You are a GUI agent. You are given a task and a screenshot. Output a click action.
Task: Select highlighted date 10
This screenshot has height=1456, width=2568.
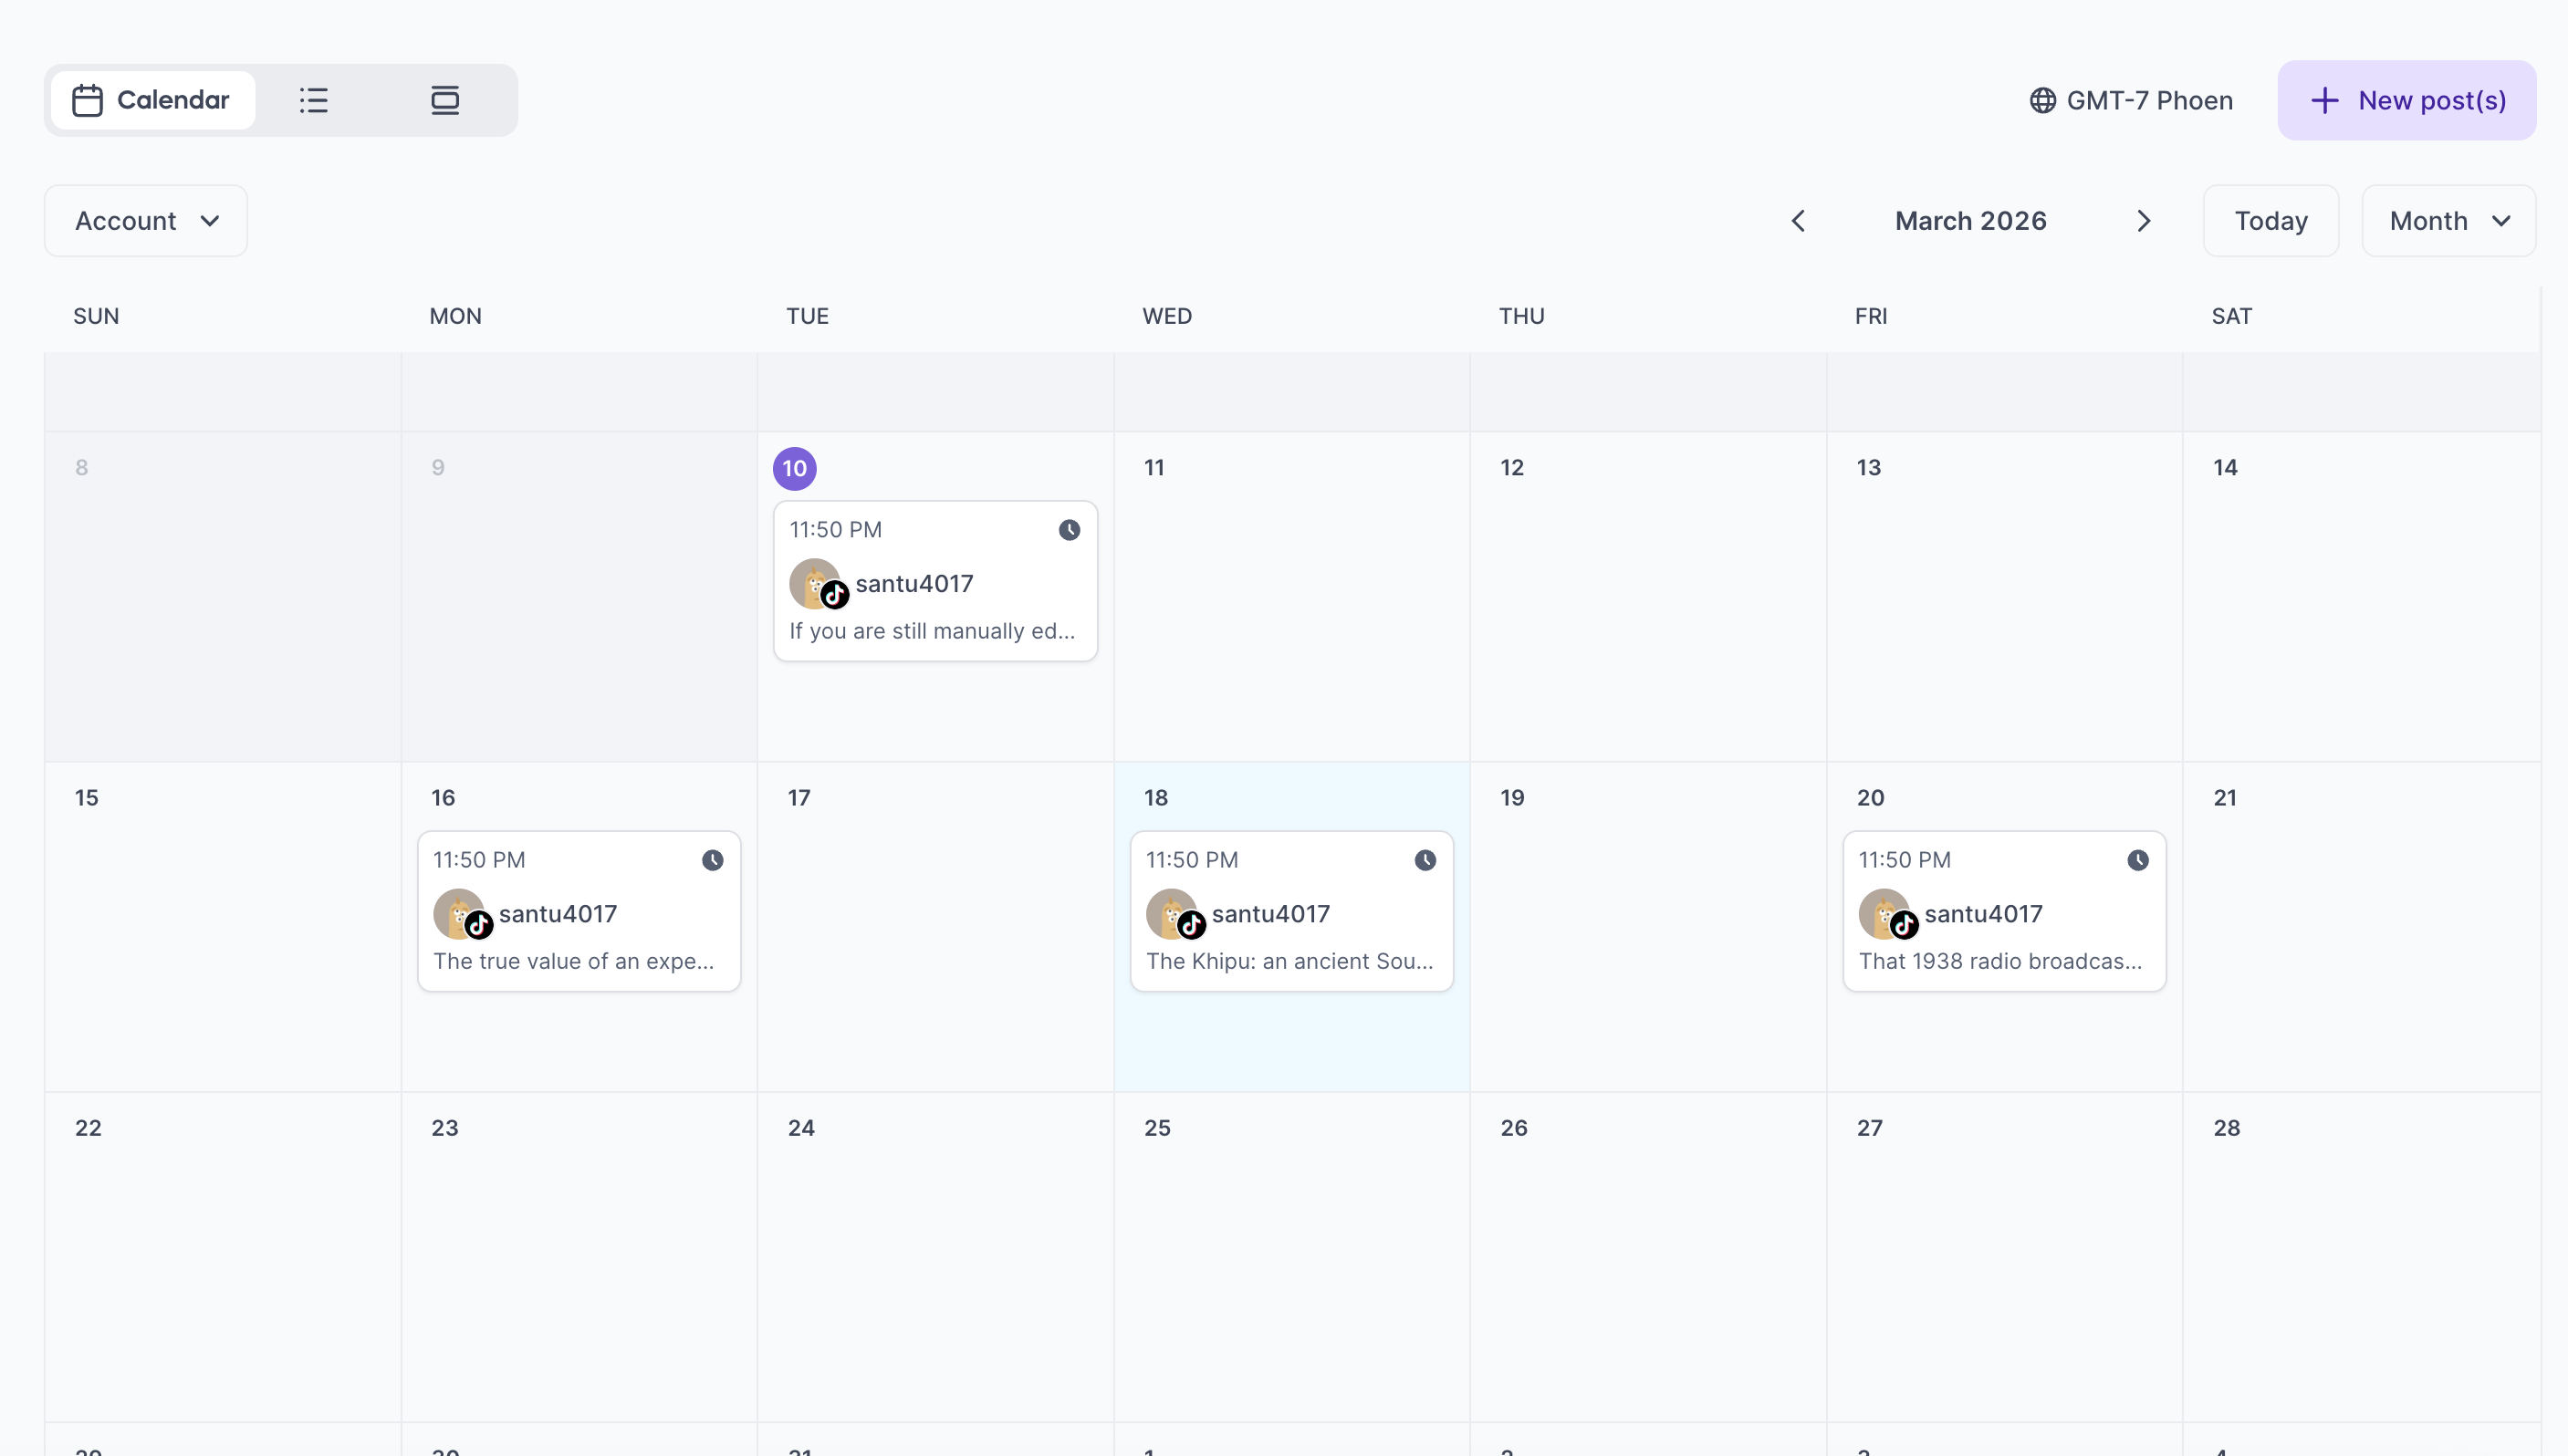[794, 468]
